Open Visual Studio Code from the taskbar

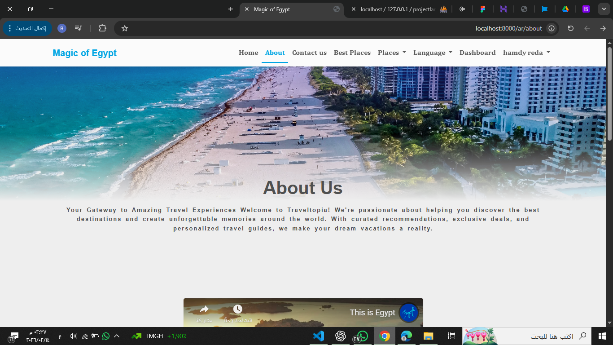pos(319,336)
